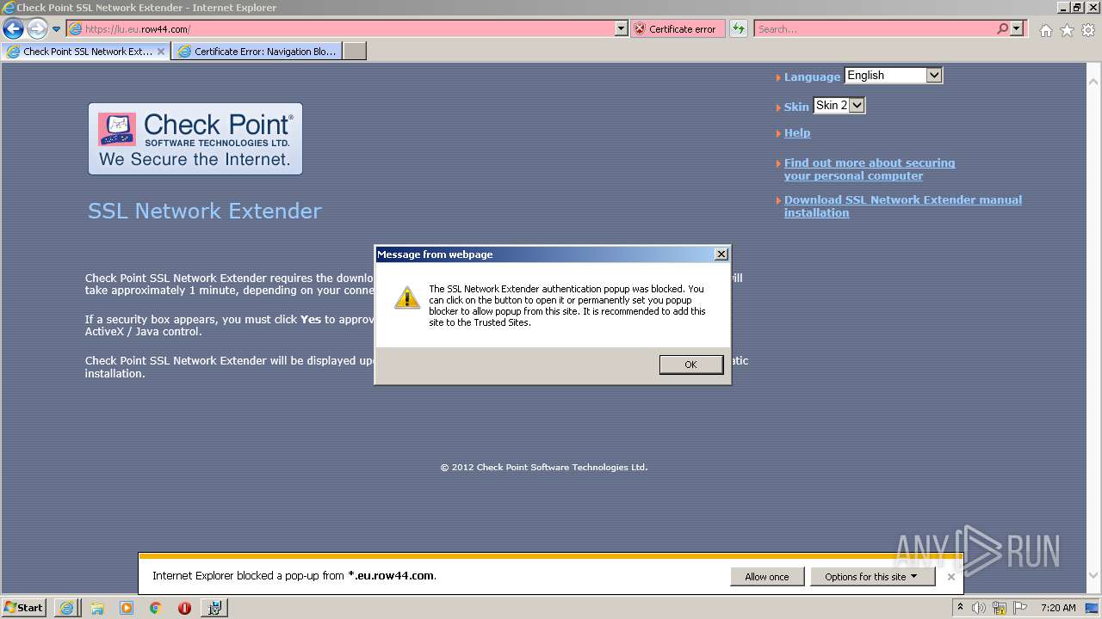Click OK in Message from webpage dialog

pyautogui.click(x=690, y=365)
